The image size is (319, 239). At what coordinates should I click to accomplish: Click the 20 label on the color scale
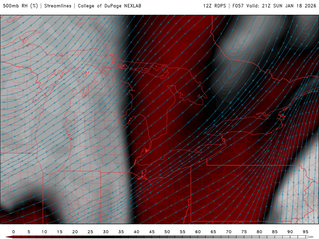tap(75, 232)
